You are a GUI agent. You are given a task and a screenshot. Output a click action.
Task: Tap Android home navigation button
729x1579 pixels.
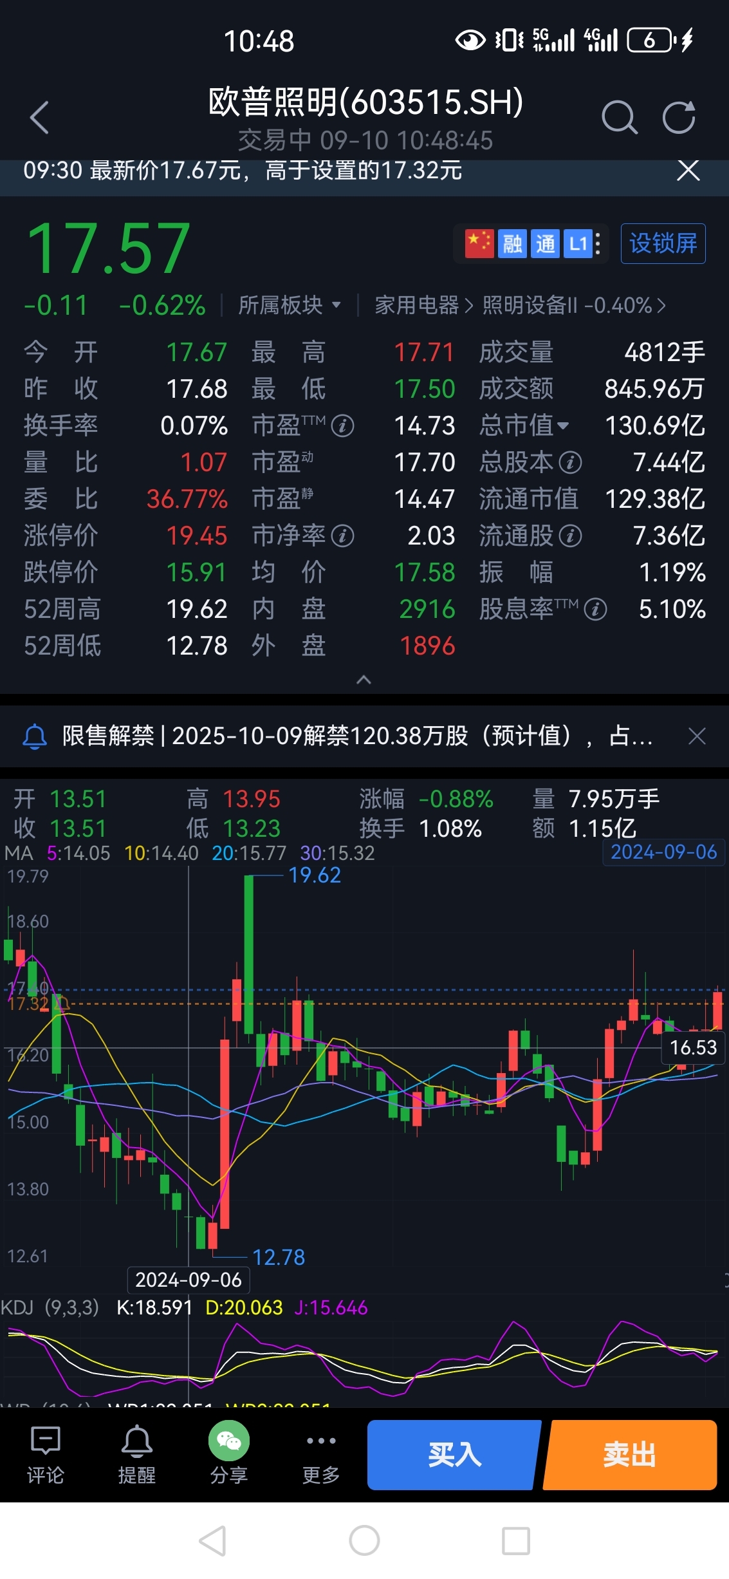point(364,1541)
